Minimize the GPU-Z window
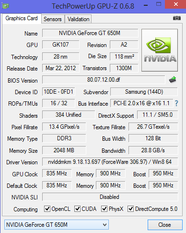 pyautogui.click(x=146, y=5)
